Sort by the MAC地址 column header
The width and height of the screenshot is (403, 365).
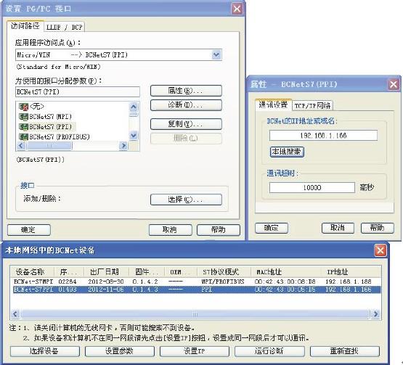coord(286,272)
